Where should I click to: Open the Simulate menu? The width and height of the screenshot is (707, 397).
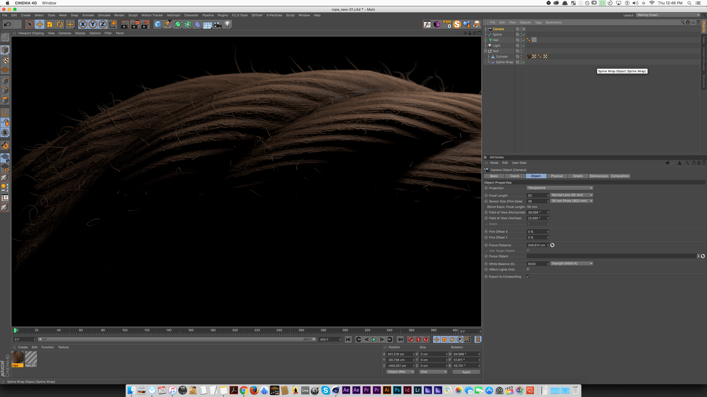coord(104,15)
